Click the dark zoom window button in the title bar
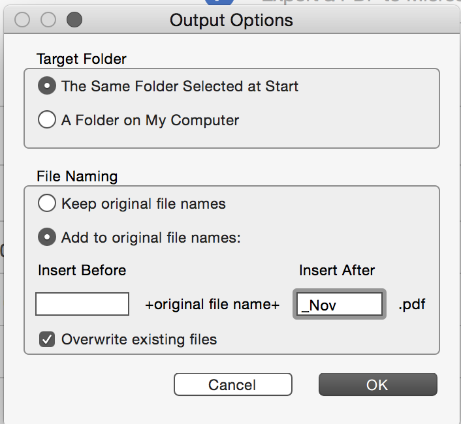 click(74, 20)
